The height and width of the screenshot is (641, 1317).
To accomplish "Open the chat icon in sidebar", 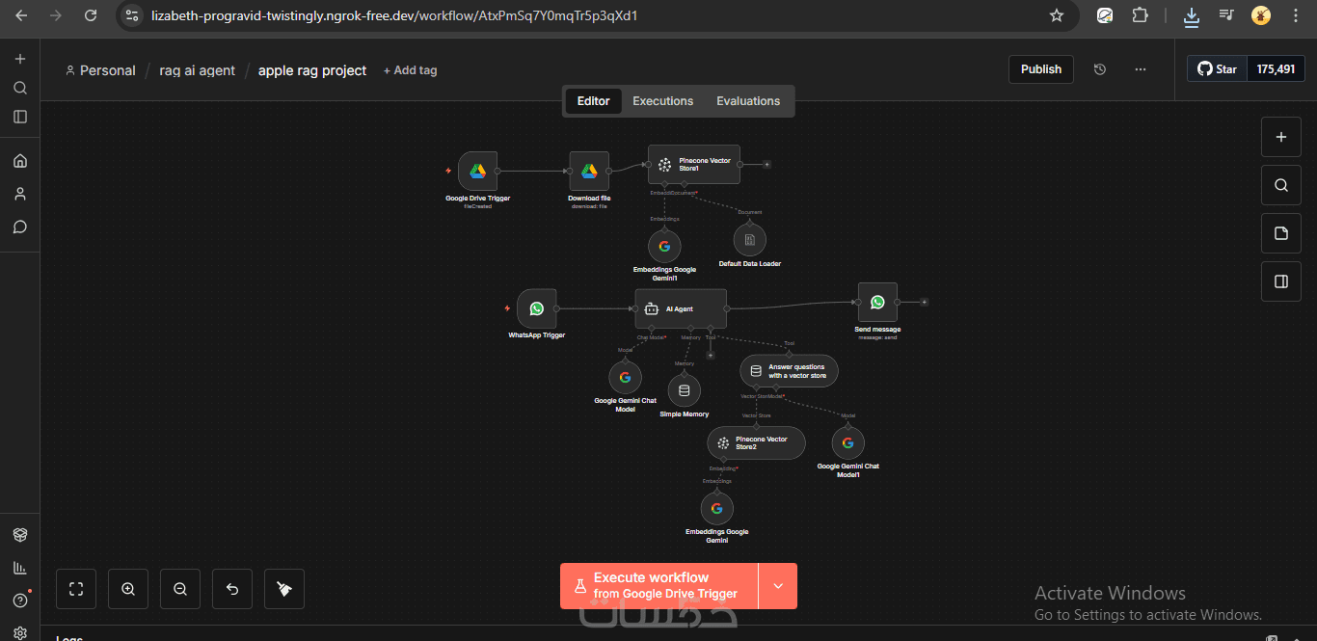I will [20, 227].
